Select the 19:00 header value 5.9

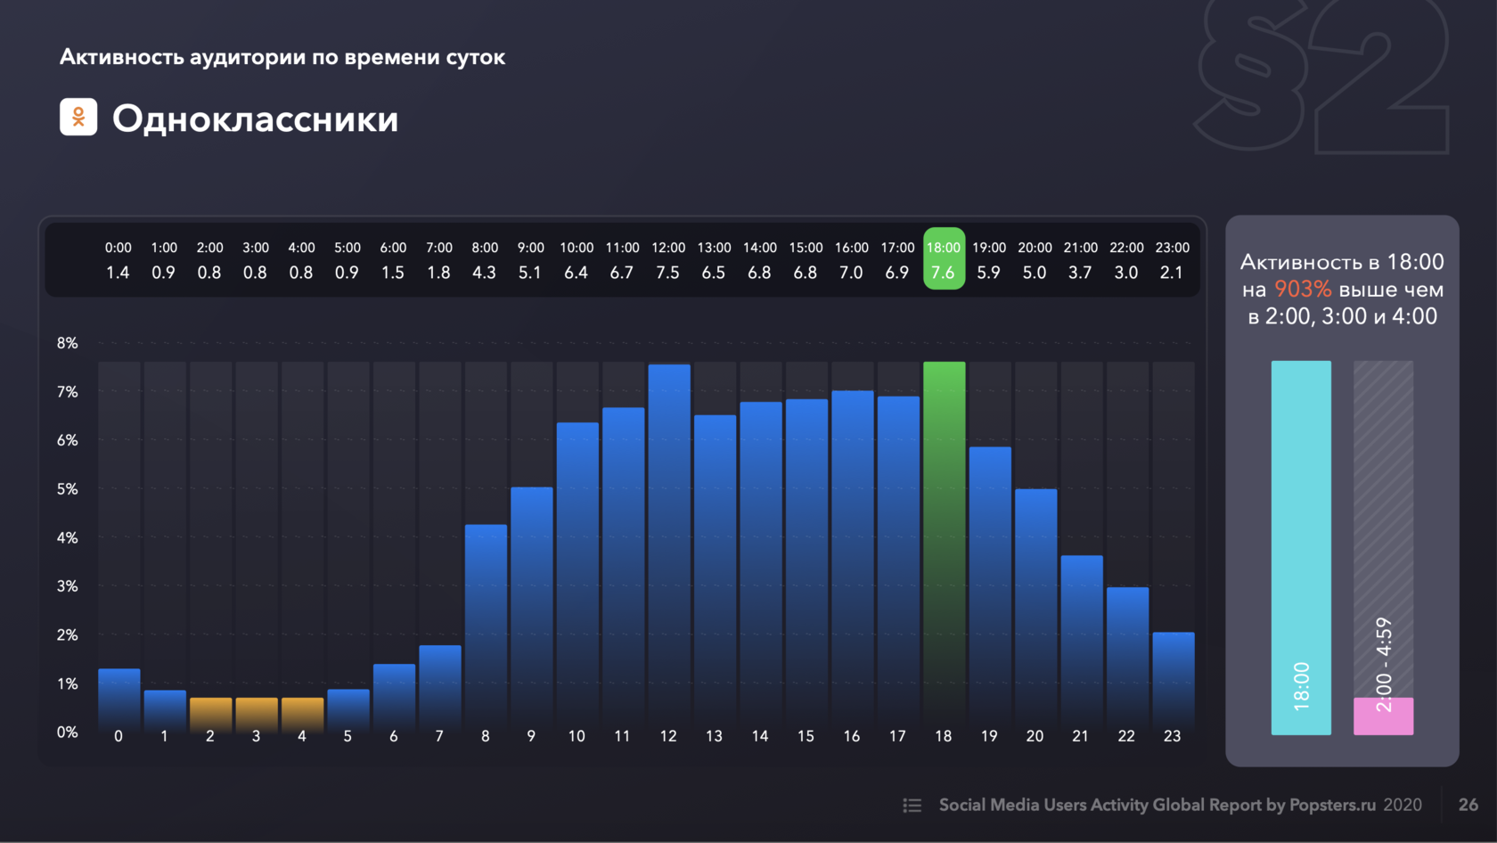tap(989, 273)
